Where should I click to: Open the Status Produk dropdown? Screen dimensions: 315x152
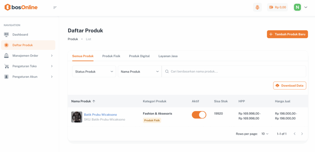pyautogui.click(x=94, y=71)
